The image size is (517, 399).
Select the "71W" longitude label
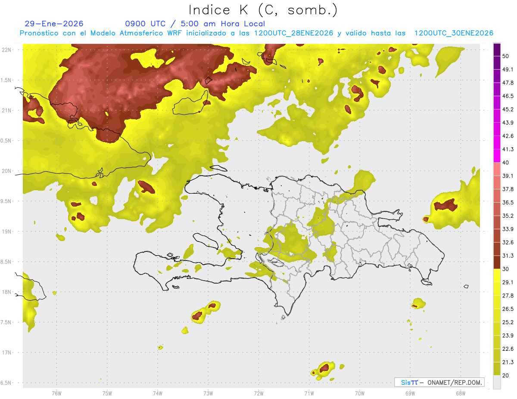309,393
